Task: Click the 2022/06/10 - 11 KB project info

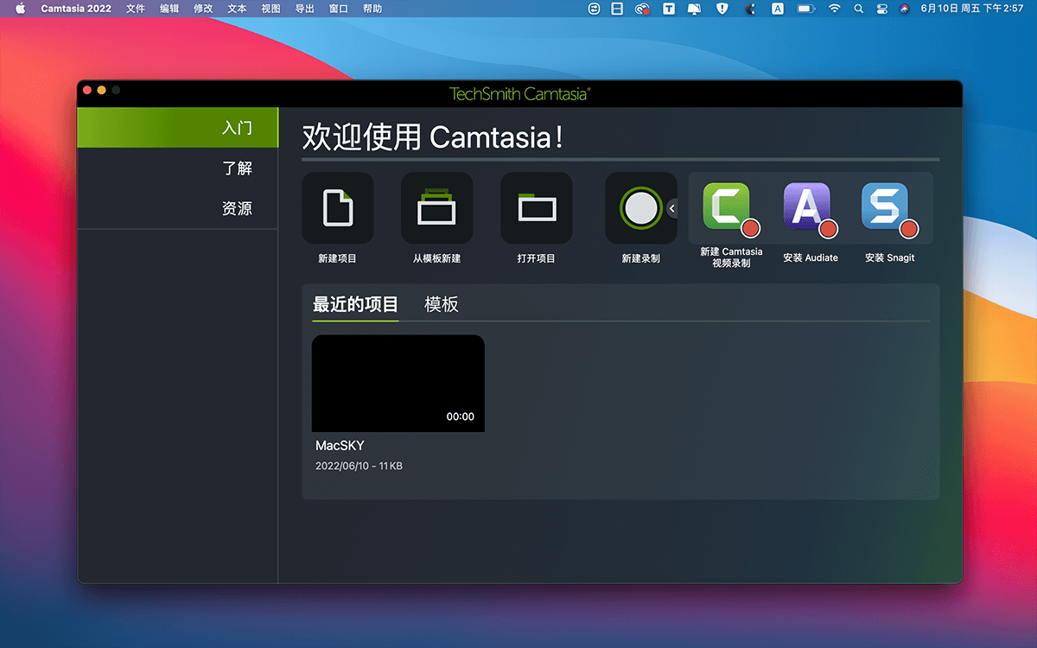Action: pyautogui.click(x=359, y=467)
